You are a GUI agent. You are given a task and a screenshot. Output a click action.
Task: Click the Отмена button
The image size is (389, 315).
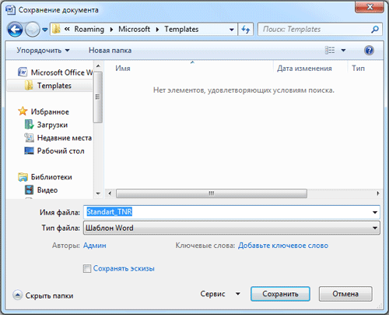tap(345, 294)
